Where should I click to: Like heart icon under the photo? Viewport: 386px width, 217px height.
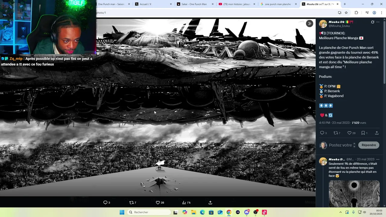(158, 203)
